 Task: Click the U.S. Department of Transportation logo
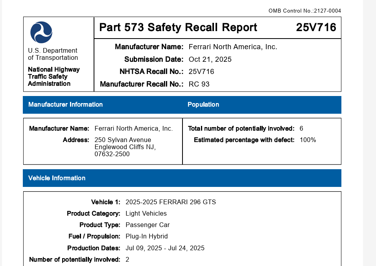pyautogui.click(x=41, y=32)
